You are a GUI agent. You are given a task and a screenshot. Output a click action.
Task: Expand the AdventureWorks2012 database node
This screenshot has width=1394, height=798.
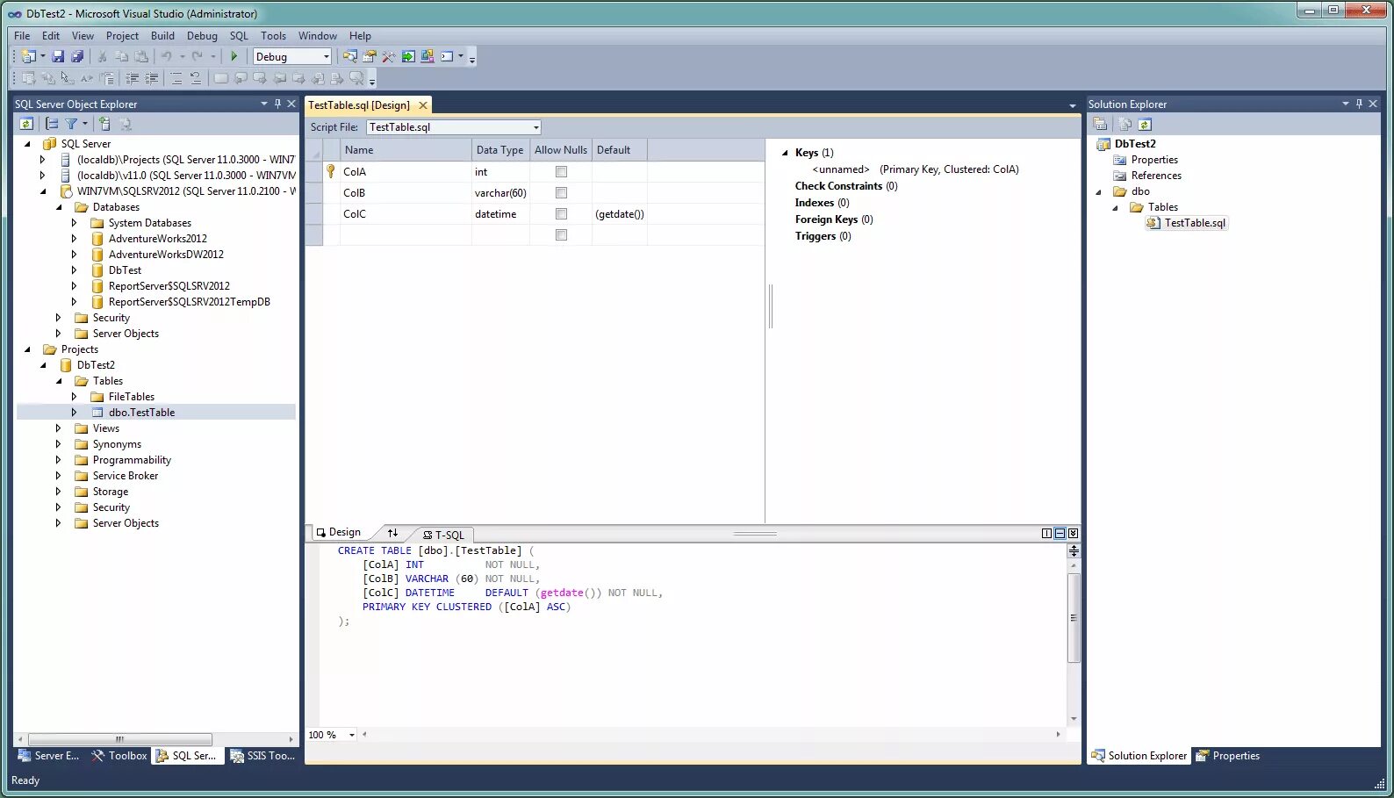pos(74,239)
